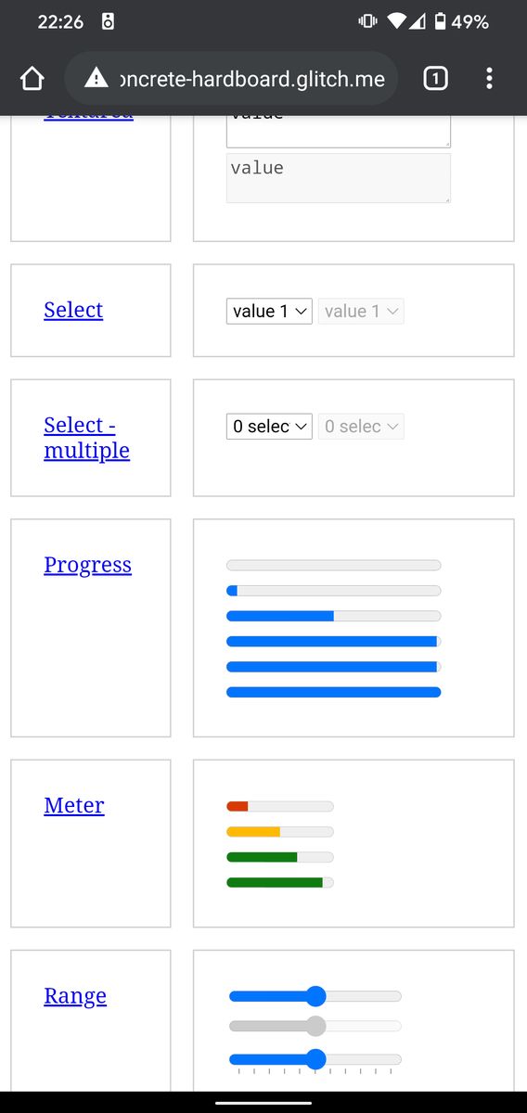Follow the Range link
The image size is (527, 1113).
(x=75, y=995)
